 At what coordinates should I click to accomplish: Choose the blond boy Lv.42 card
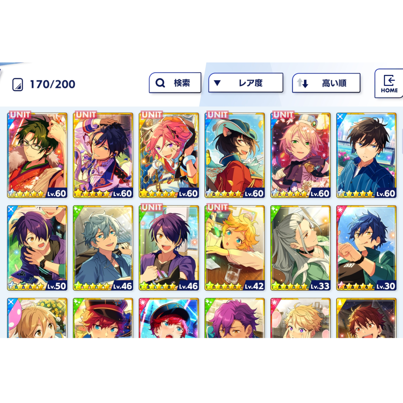point(235,248)
